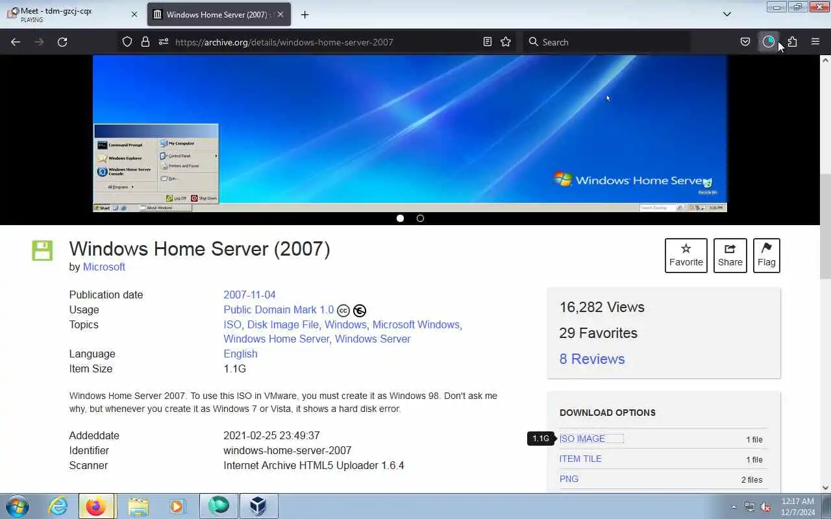Click the 16,282 Views text
The height and width of the screenshot is (519, 831).
pyautogui.click(x=602, y=307)
